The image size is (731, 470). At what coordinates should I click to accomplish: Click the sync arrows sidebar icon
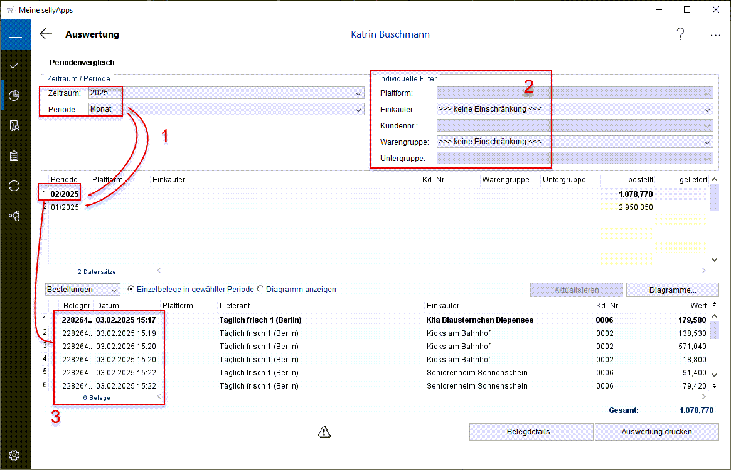(x=15, y=186)
